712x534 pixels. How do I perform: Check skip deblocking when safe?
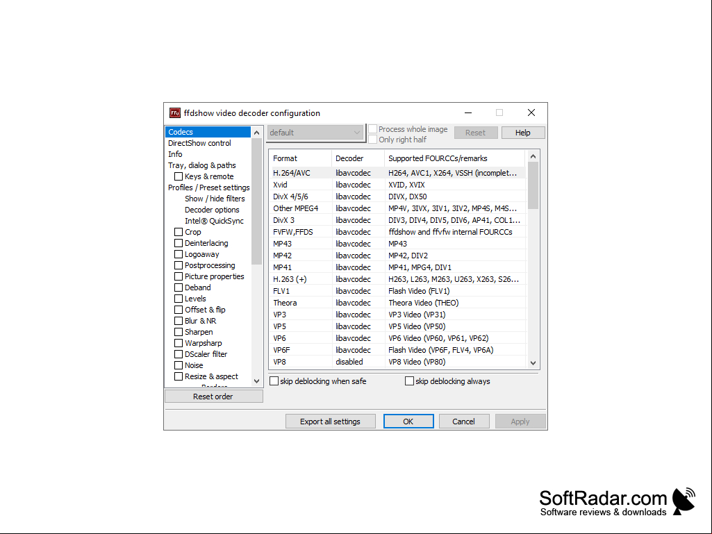(274, 381)
